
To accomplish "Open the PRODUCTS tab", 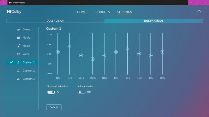I will click(102, 12).
